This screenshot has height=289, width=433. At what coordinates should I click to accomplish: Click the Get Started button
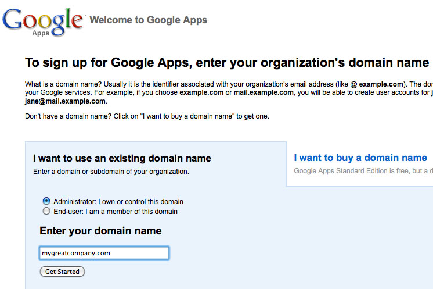pos(62,272)
